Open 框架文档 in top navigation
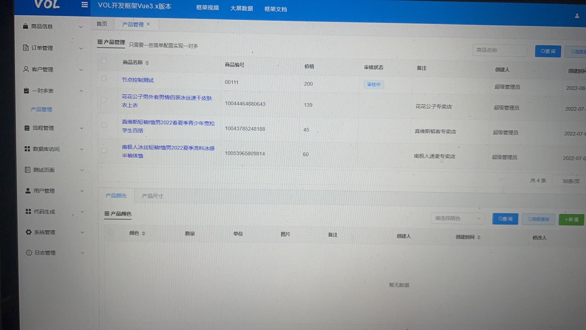The image size is (586, 330). (x=276, y=9)
